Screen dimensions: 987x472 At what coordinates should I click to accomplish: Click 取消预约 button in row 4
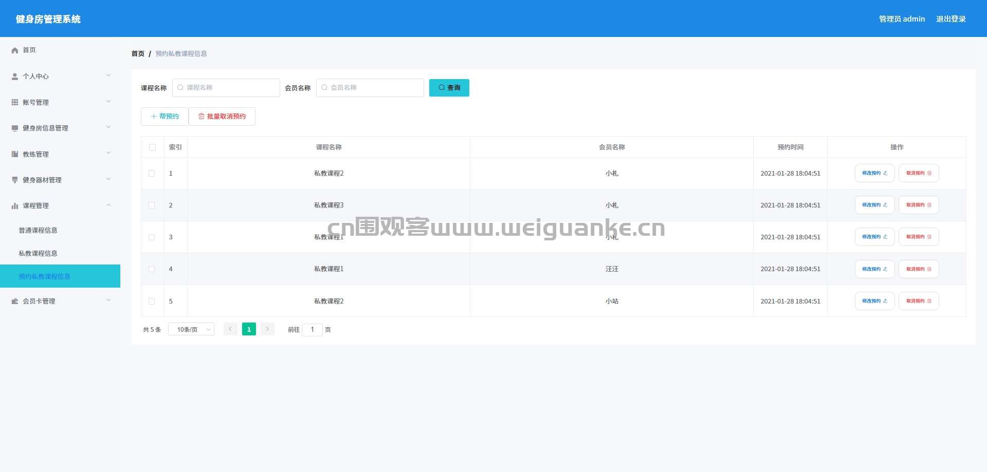pyautogui.click(x=919, y=269)
